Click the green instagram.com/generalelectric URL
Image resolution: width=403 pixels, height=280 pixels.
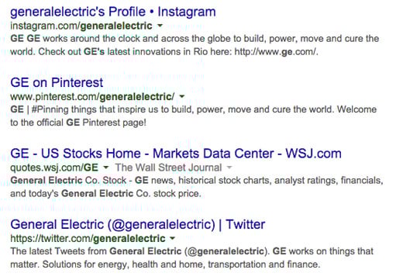pyautogui.click(x=81, y=26)
